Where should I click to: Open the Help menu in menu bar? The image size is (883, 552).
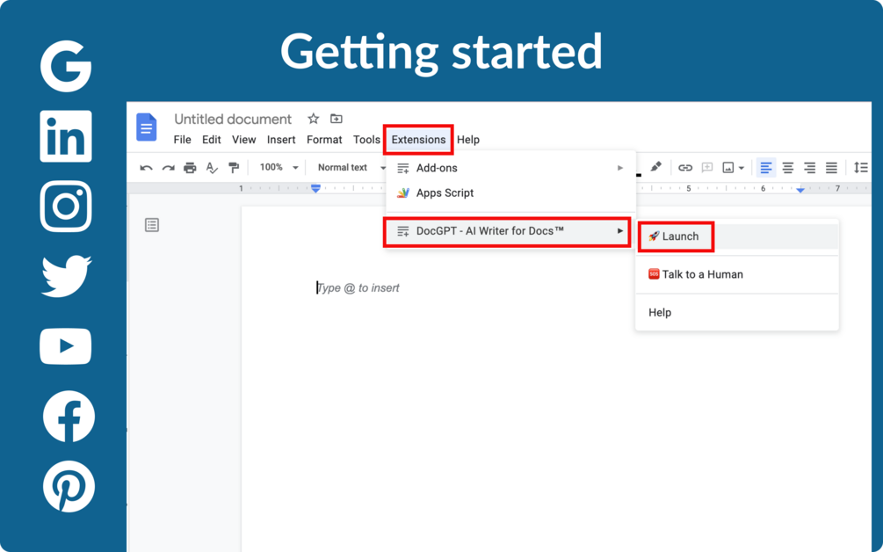click(x=468, y=140)
